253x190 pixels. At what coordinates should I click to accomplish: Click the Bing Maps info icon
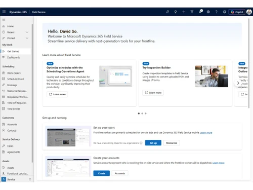tap(141, 143)
